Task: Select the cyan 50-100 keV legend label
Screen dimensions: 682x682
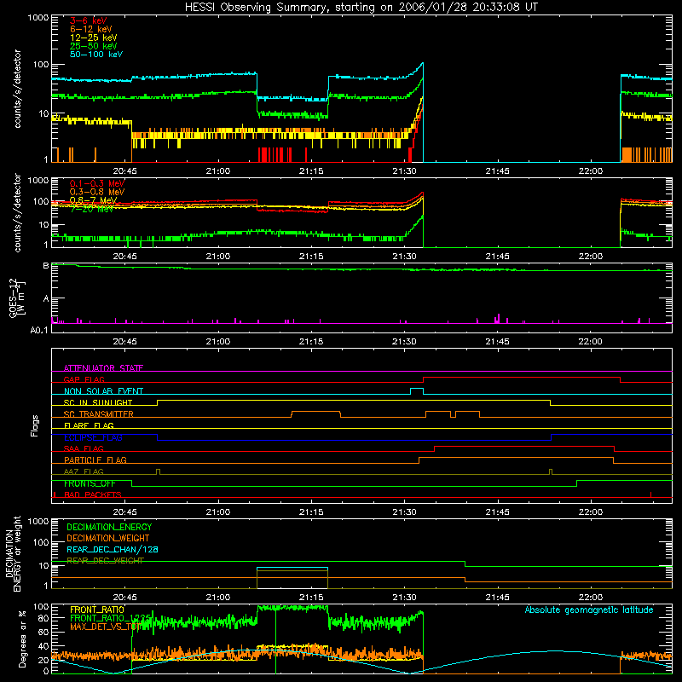Action: tap(96, 55)
